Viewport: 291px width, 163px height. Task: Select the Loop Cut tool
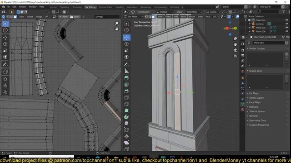click(126, 98)
